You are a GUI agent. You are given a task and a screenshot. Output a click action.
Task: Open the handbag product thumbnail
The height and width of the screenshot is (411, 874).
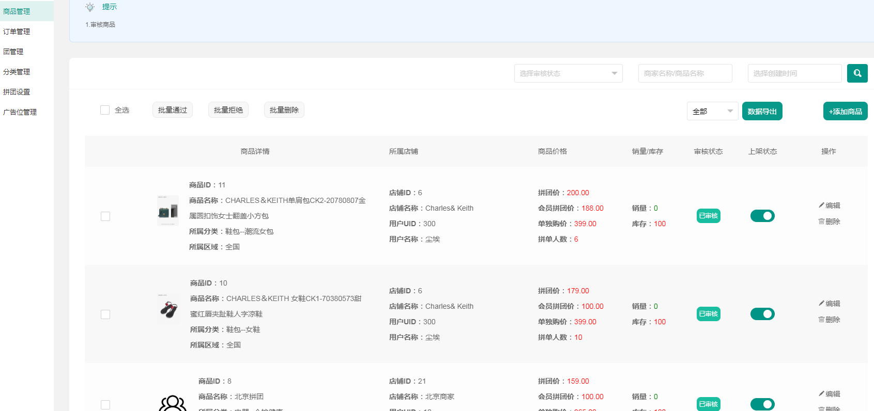pos(168,211)
